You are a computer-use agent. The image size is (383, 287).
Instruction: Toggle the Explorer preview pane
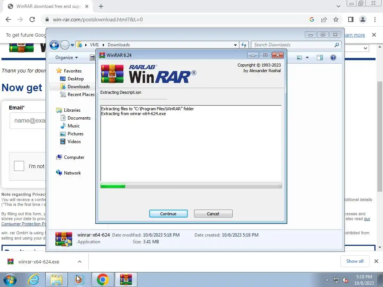pyautogui.click(x=320, y=58)
